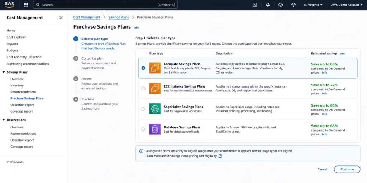Click the Cost Management breadcrumb link
367x183 pixels.
tap(87, 17)
